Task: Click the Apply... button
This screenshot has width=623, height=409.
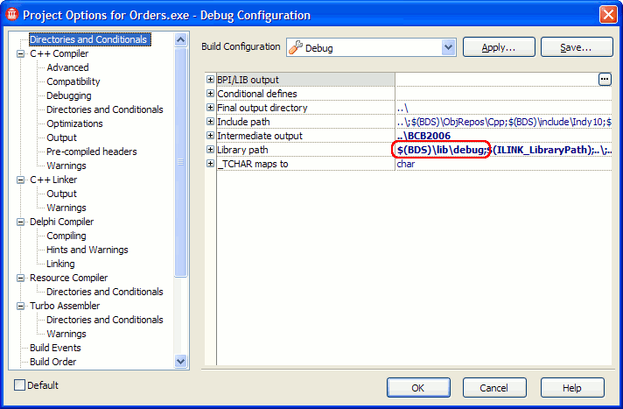Action: [x=498, y=47]
